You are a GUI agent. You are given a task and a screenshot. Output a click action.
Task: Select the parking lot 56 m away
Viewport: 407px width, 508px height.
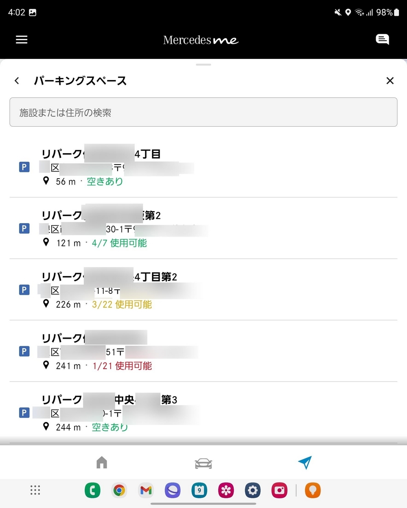pyautogui.click(x=203, y=167)
